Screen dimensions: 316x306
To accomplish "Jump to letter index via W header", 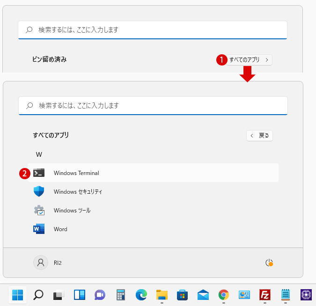I will tap(39, 154).
